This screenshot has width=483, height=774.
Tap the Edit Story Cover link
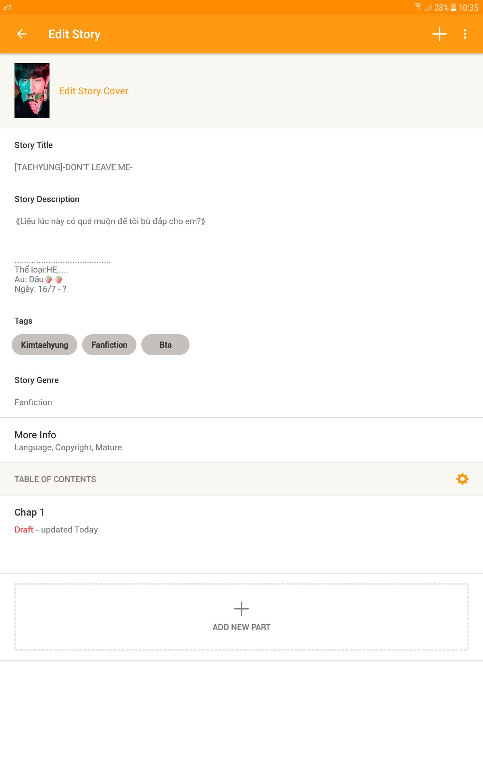[94, 91]
